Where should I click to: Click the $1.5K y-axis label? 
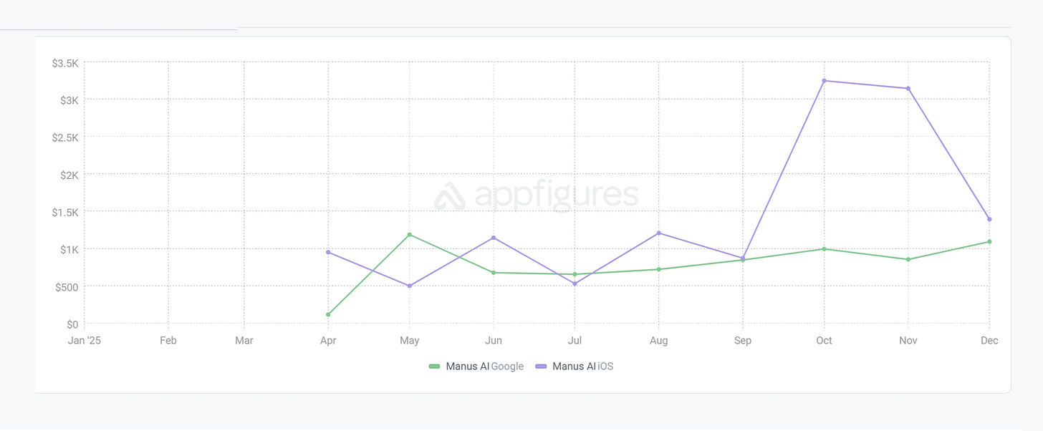click(65, 212)
